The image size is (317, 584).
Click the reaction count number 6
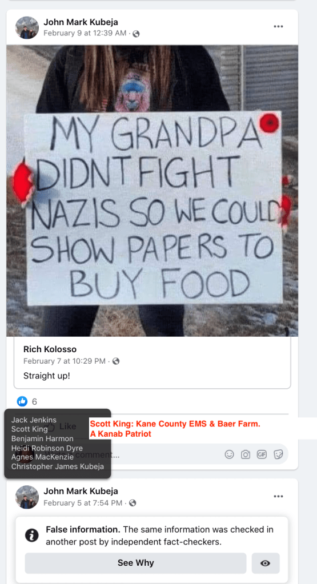click(x=34, y=401)
